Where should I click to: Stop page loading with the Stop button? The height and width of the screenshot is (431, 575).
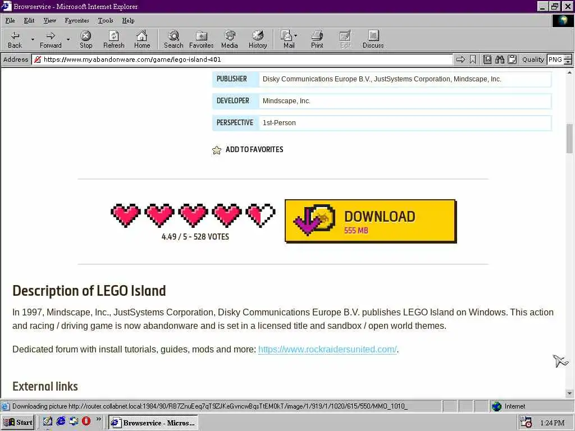pos(86,40)
